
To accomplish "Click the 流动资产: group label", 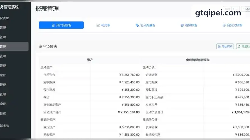I will tap(47, 67).
